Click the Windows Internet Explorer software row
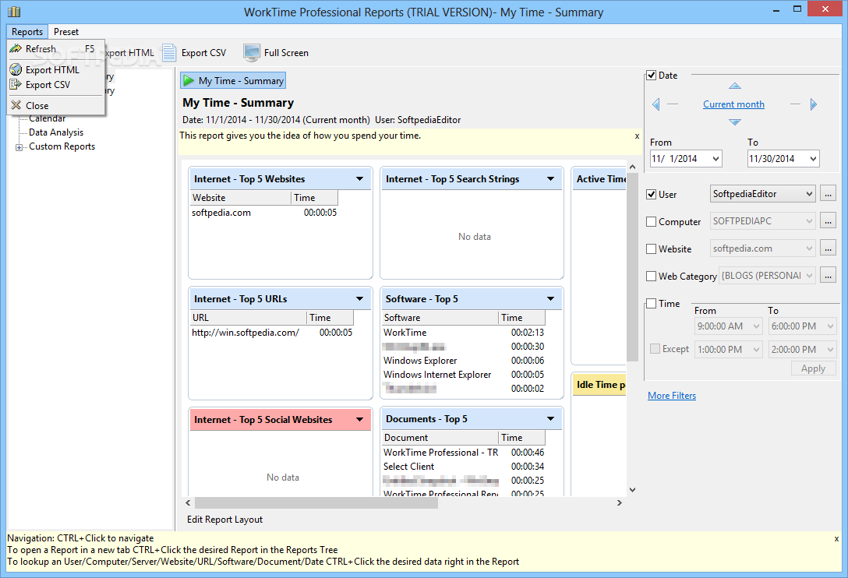The width and height of the screenshot is (848, 578). 464,374
